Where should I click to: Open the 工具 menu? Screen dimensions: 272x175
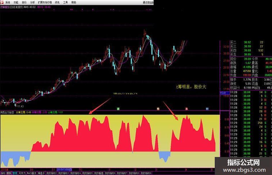[65, 2]
